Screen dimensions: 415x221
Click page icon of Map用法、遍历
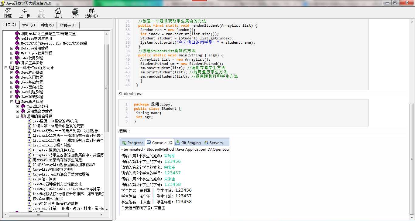[29, 179]
